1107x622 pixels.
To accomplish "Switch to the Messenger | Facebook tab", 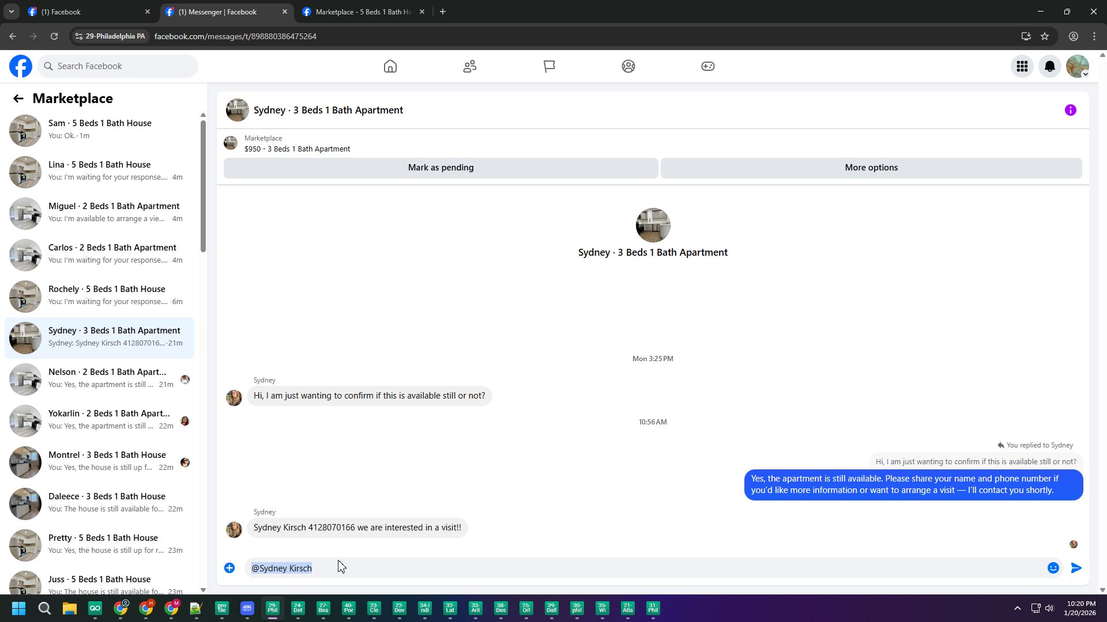I will tap(227, 12).
